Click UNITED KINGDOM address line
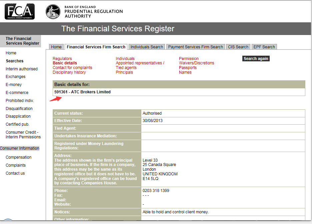This screenshot has height=224, width=312. pyautogui.click(x=160, y=174)
